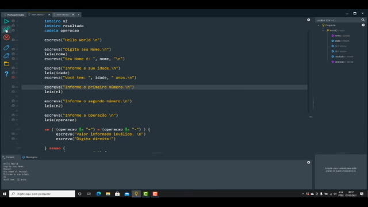Show hidden system tray icons
Image resolution: width=368 pixels, height=207 pixels.
click(303, 194)
